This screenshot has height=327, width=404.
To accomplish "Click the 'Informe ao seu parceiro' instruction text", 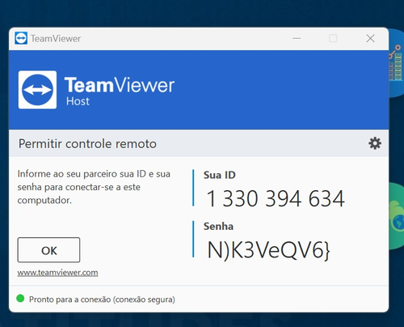I will tap(94, 187).
